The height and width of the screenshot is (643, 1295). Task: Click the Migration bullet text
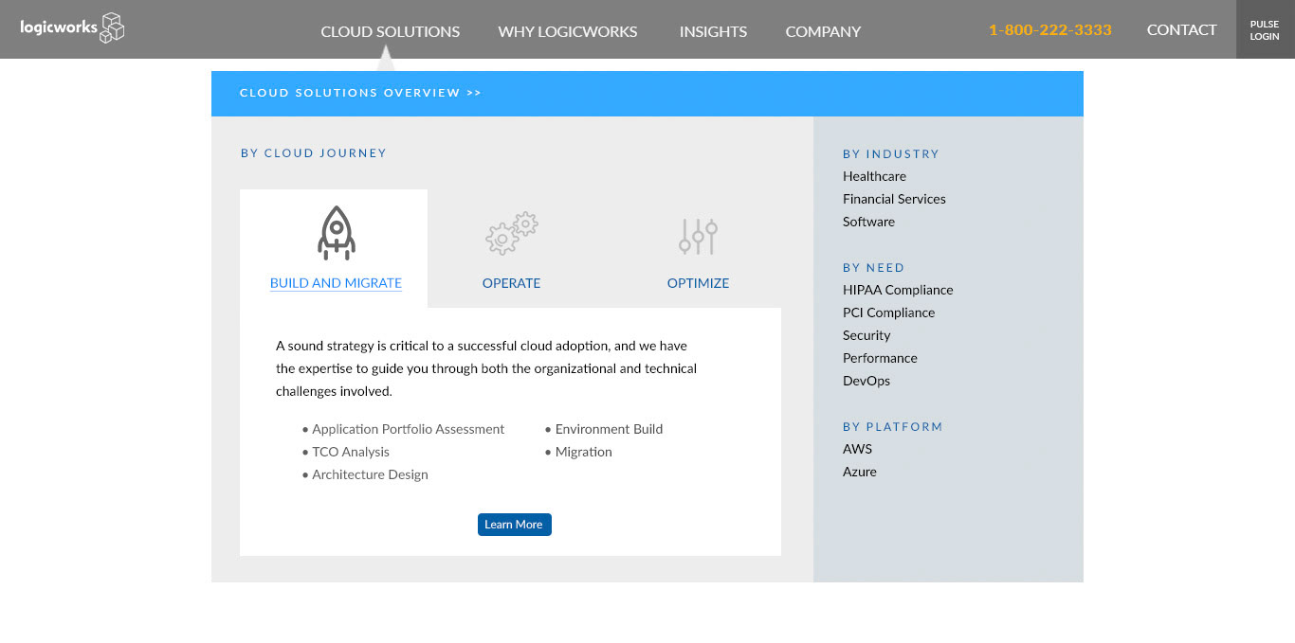583,452
